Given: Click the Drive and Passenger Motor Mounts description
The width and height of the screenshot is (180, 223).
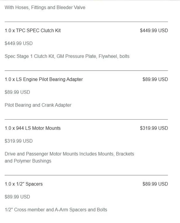Looking at the screenshot, I should (69, 157).
